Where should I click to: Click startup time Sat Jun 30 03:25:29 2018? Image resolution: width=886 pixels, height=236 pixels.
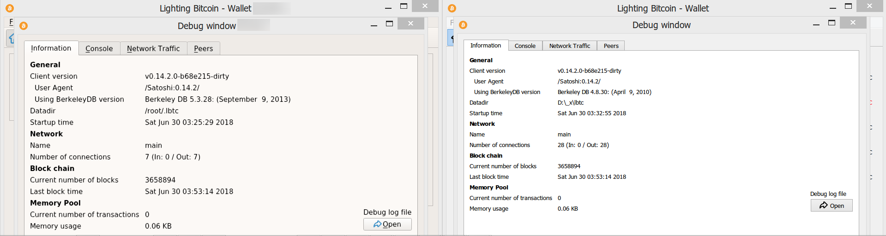(x=189, y=122)
